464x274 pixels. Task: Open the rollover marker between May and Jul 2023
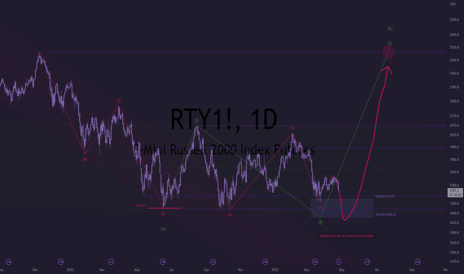(x=367, y=262)
